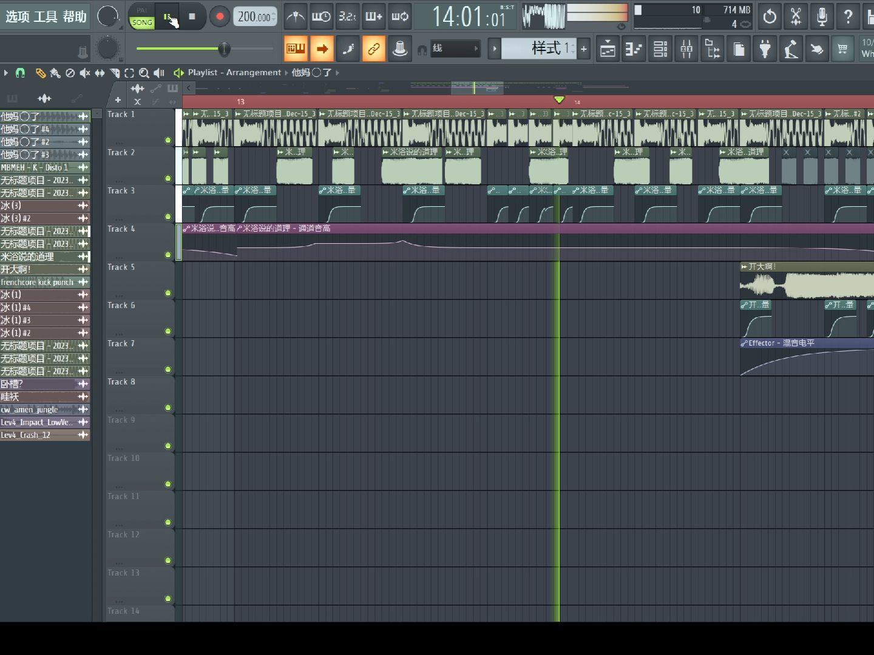Screen dimensions: 874x655
Task: Toggle mute LED on Track 4
Action: [x=168, y=255]
